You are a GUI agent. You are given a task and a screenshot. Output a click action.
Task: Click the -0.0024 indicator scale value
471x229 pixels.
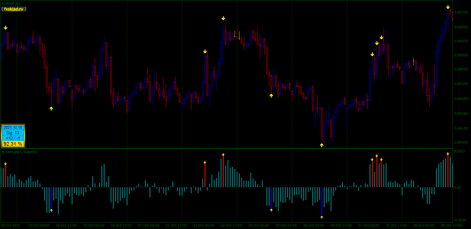tap(460, 220)
